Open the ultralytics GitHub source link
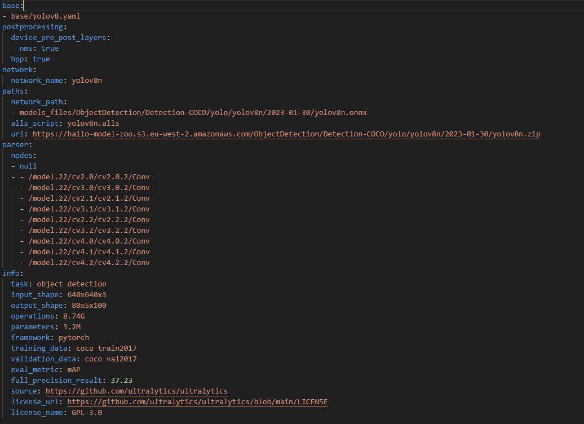 pos(136,391)
